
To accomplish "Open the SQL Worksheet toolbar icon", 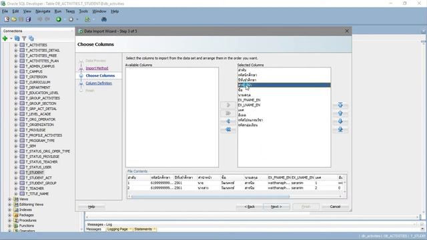I will (x=87, y=19).
